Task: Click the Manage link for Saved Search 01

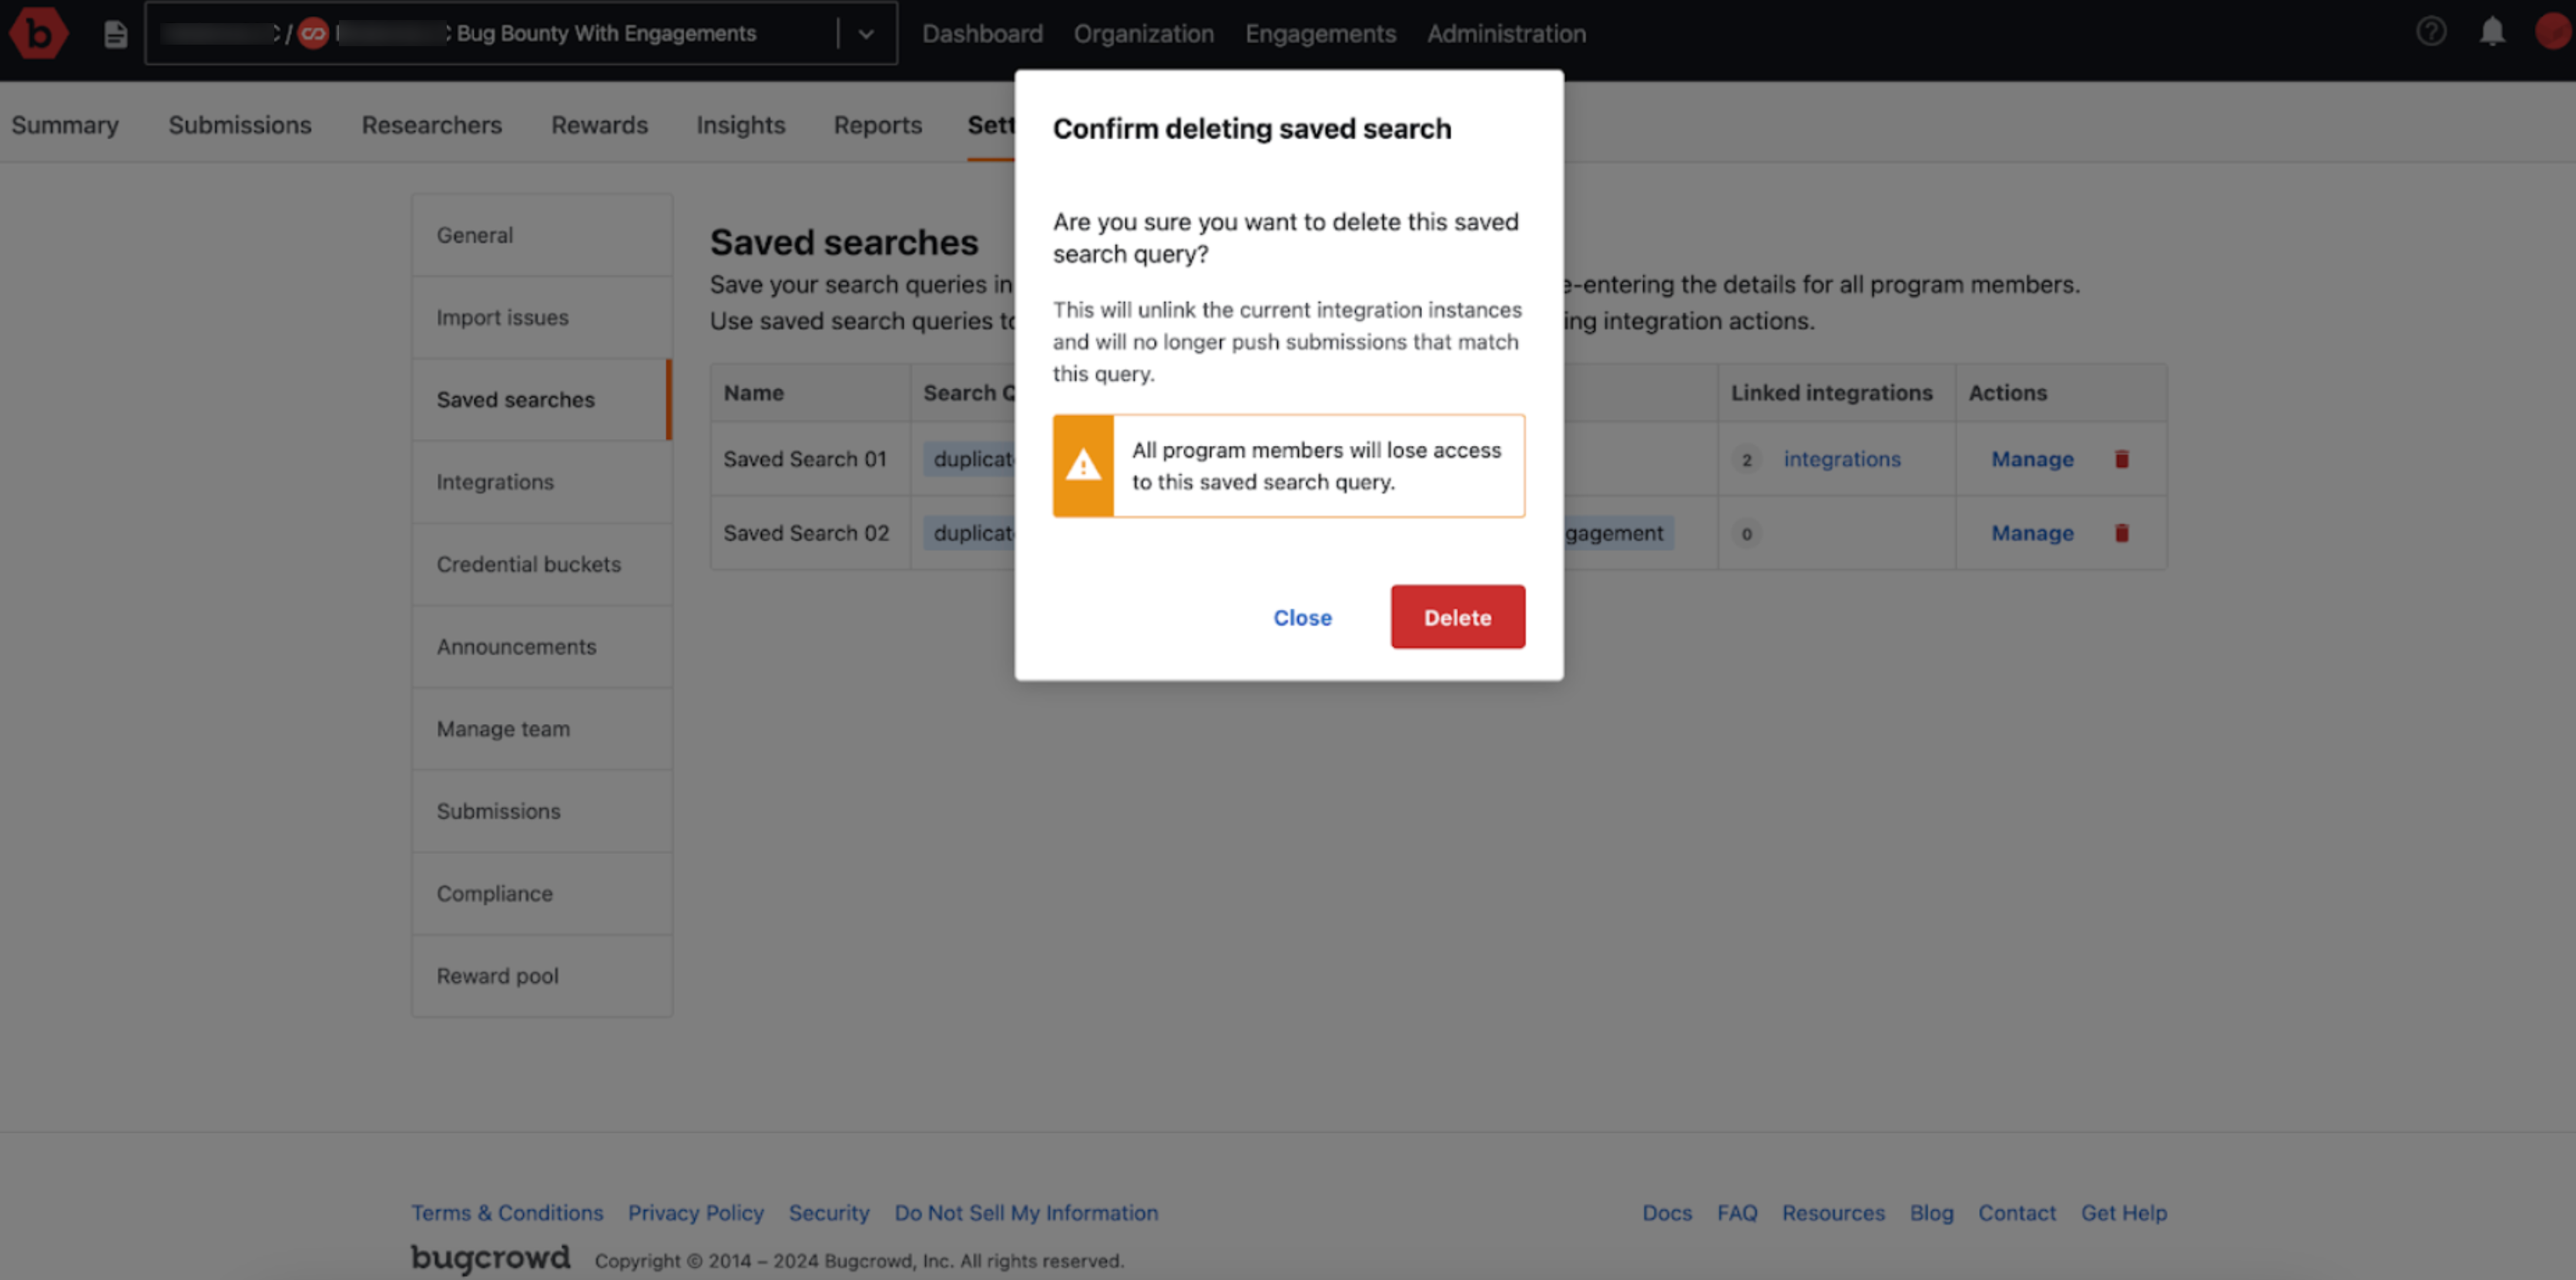Action: 2031,458
